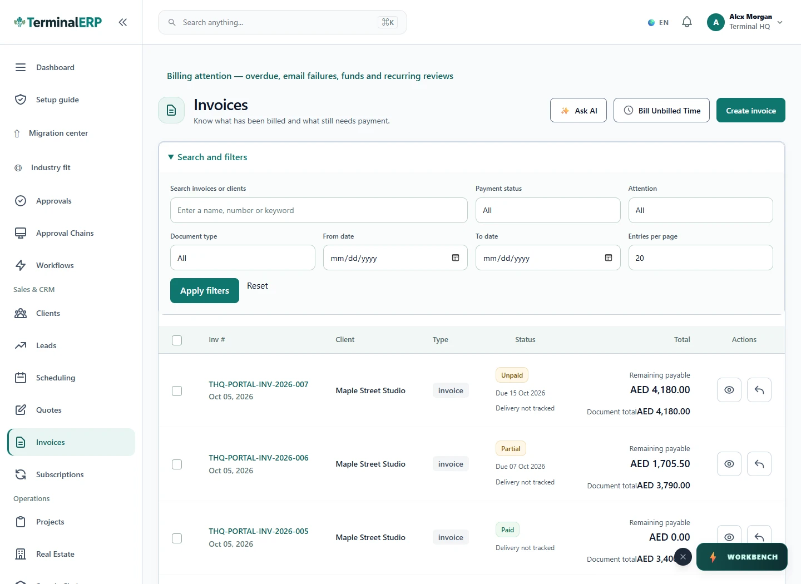Viewport: 801px width, 584px height.
Task: Open Ask AI assistant
Action: (578, 110)
